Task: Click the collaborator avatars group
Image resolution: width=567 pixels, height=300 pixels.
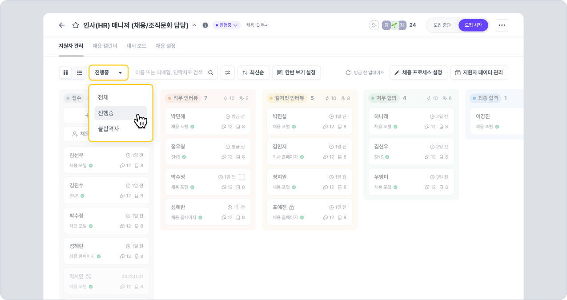Action: tap(394, 25)
